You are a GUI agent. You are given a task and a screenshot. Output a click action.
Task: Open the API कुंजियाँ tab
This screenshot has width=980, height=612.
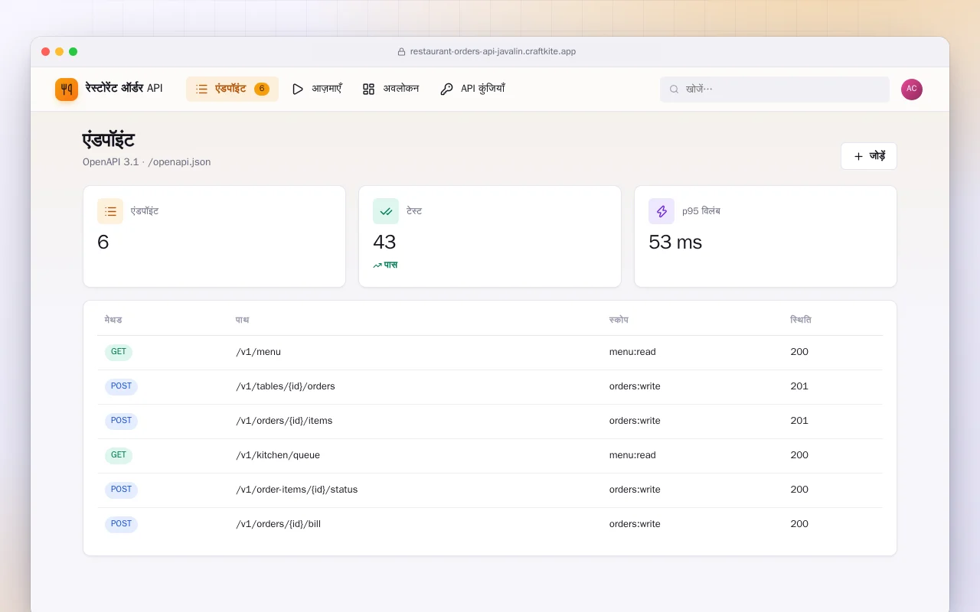[x=472, y=90]
